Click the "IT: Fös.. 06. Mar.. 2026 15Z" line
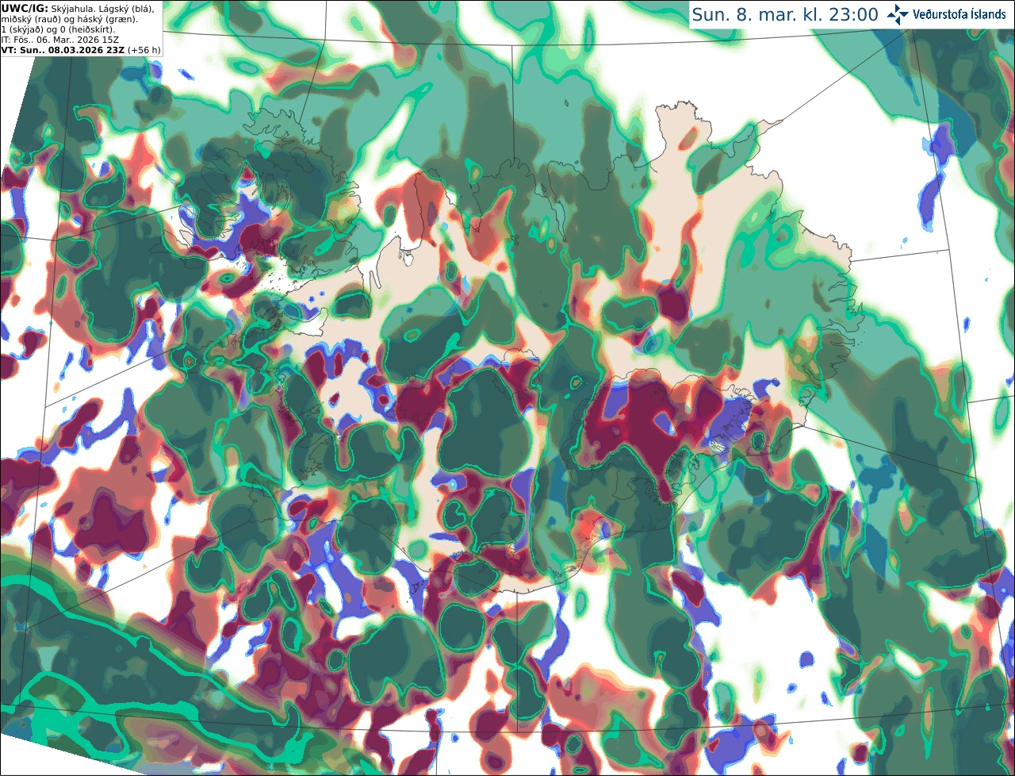The height and width of the screenshot is (776, 1015). click(x=60, y=39)
